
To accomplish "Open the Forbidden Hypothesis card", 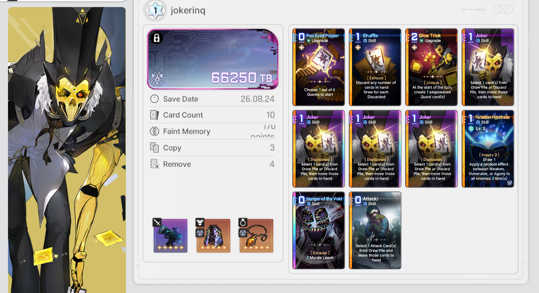I will pos(488,149).
